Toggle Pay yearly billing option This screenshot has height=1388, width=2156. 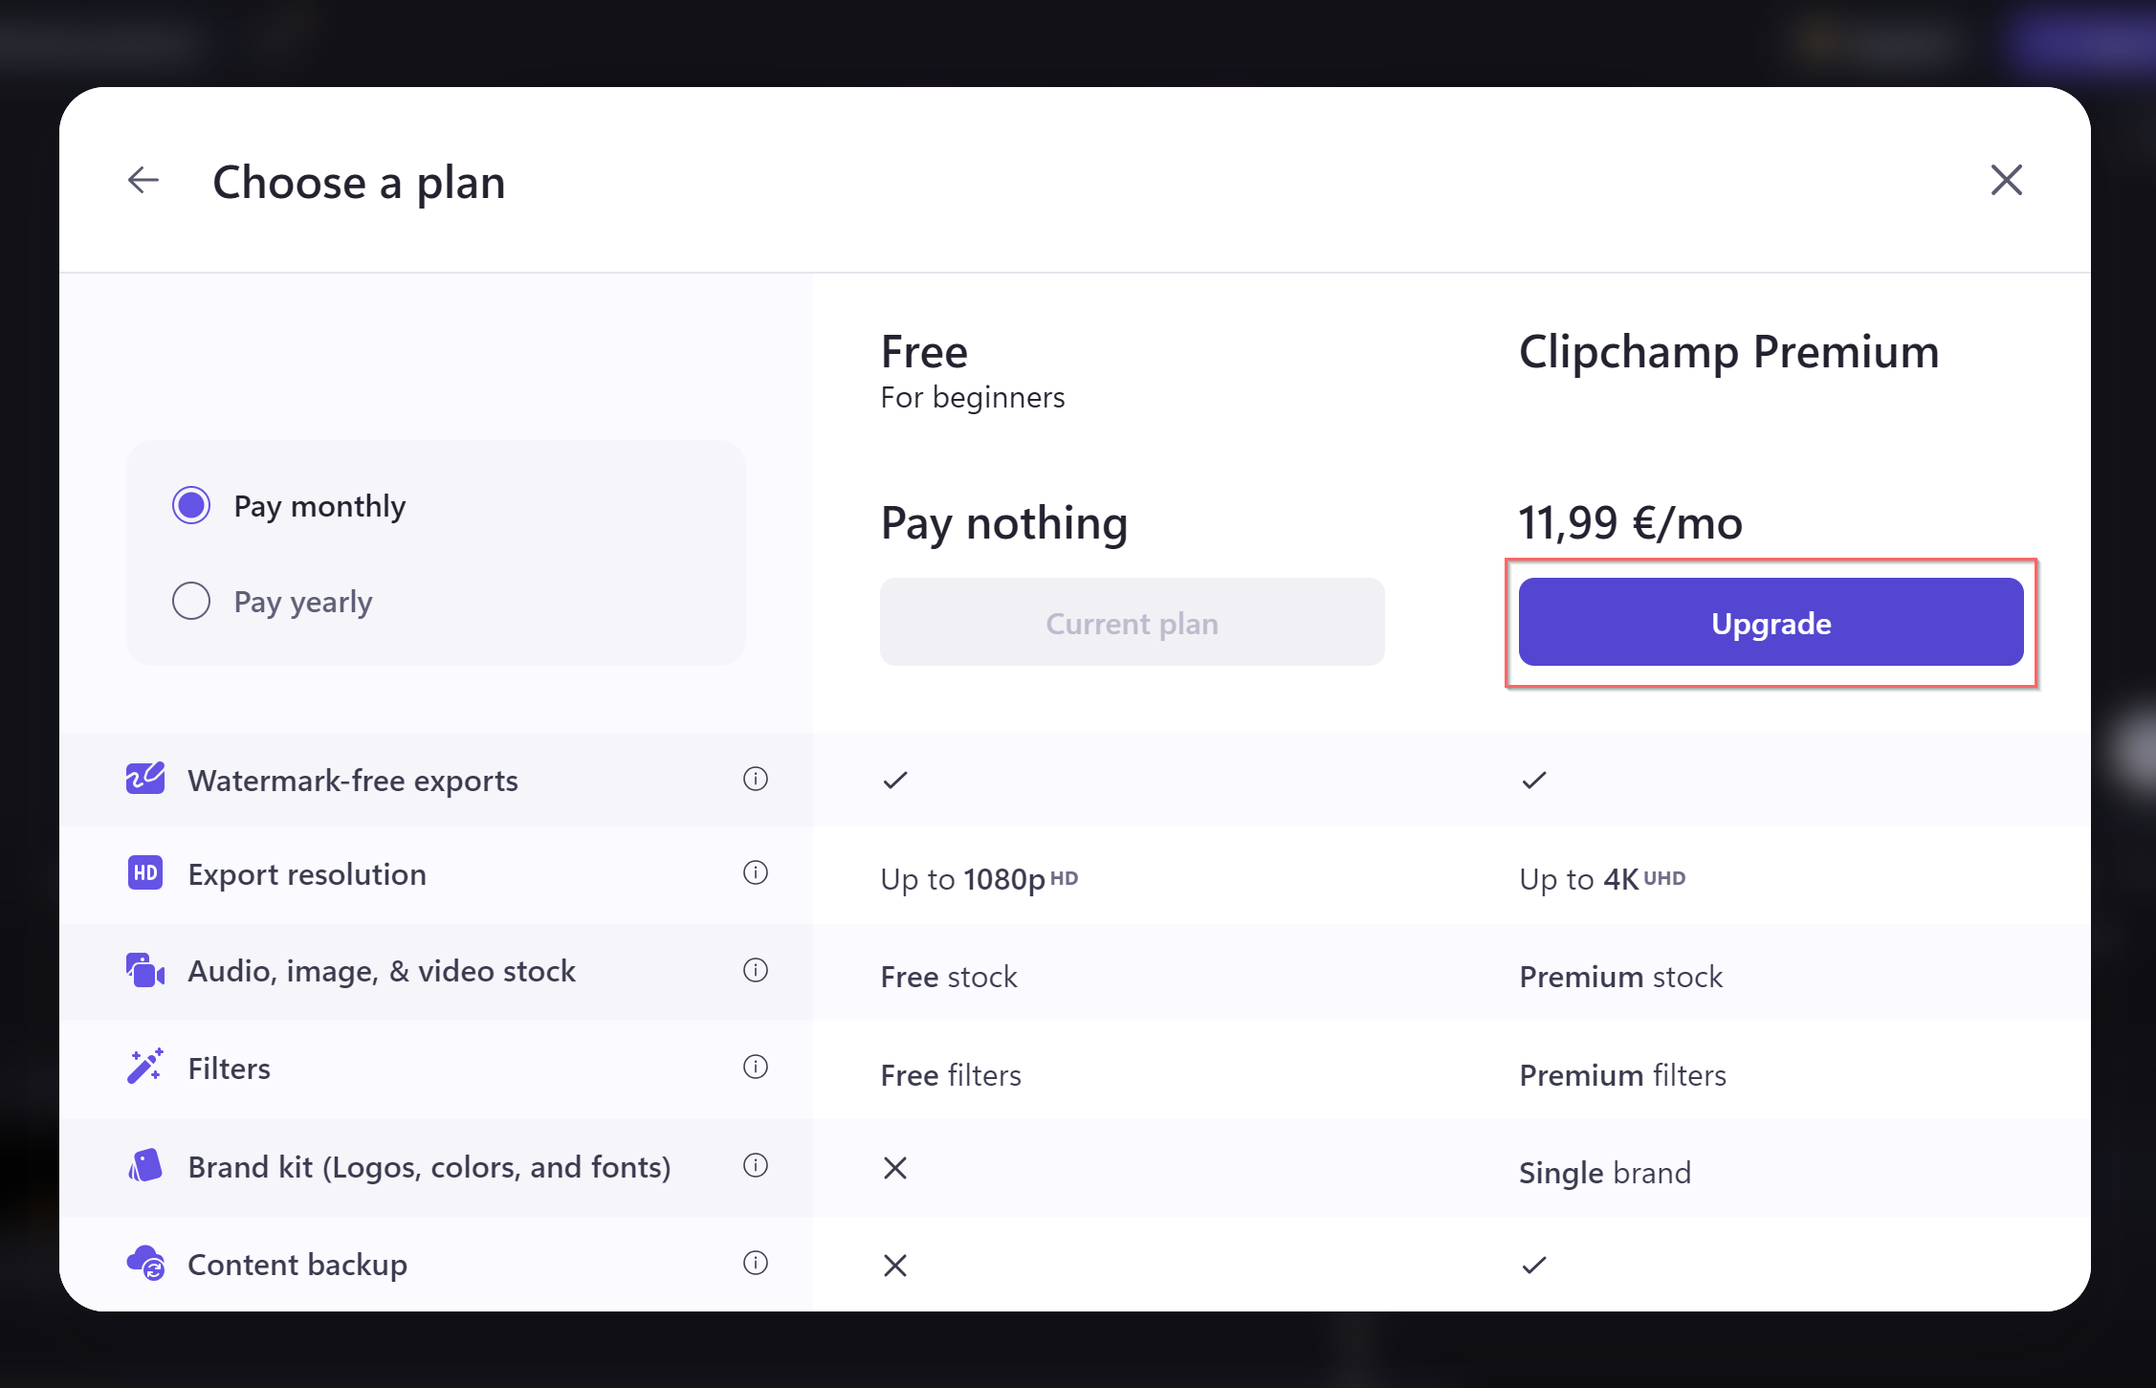tap(188, 599)
